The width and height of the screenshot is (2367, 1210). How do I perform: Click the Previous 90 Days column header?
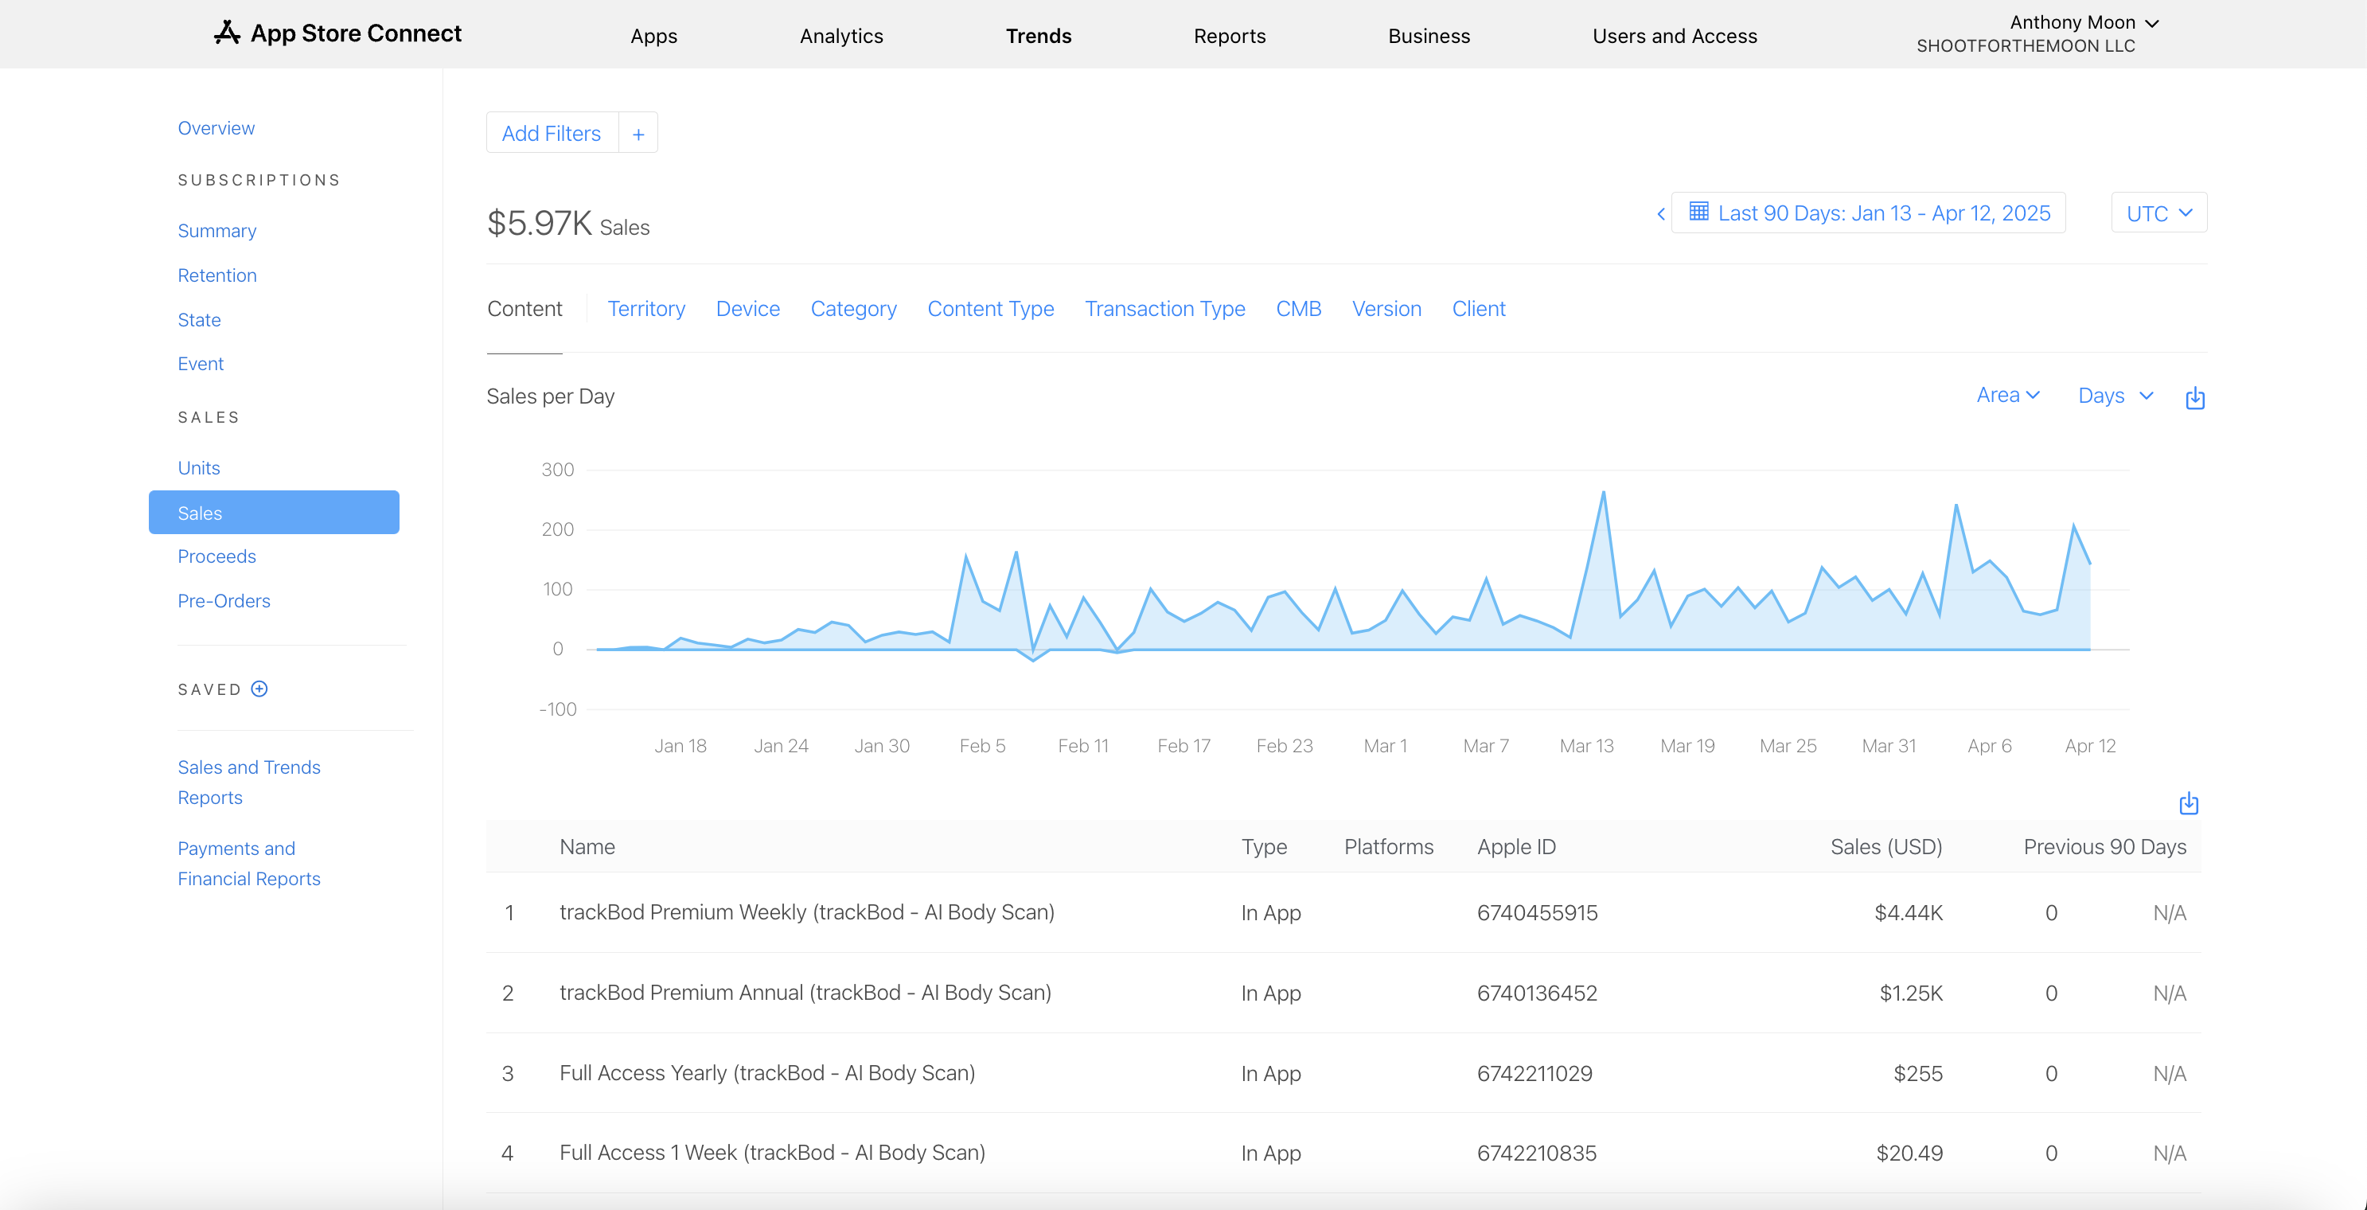(2104, 847)
